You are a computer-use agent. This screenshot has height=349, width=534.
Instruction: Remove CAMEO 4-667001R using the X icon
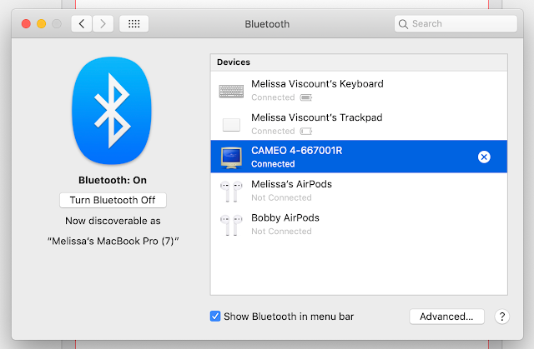(484, 157)
